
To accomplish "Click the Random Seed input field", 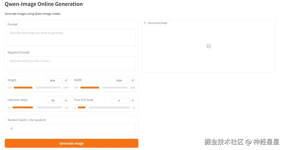I will click(x=72, y=129).
